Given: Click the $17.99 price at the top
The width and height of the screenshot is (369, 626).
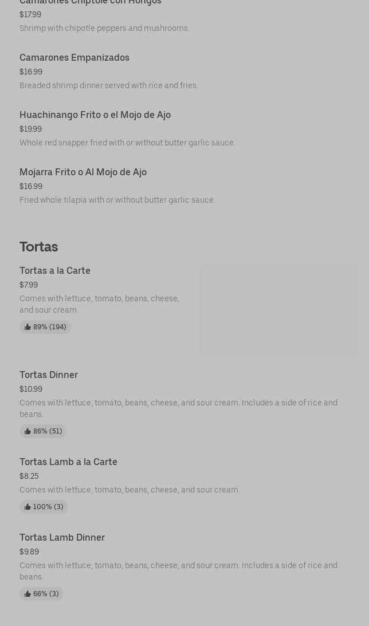Looking at the screenshot, I should tap(30, 14).
